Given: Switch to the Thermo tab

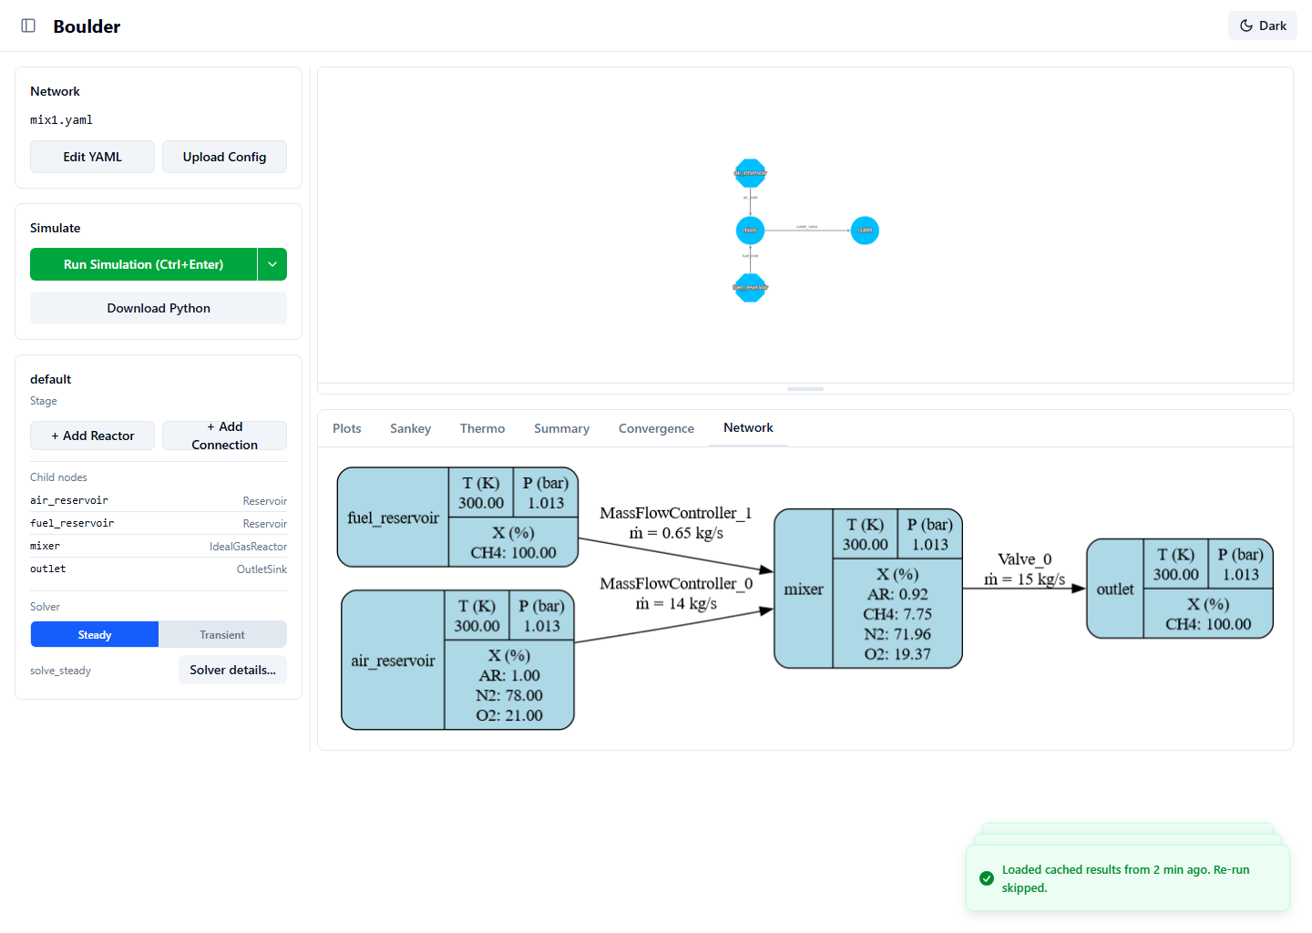Looking at the screenshot, I should coord(482,428).
